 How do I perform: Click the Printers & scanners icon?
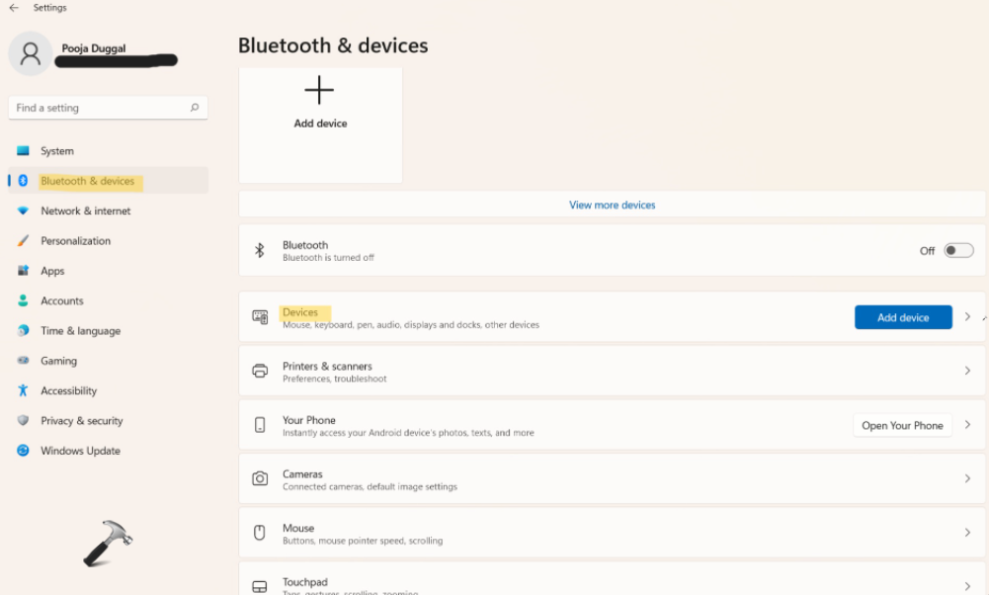coord(260,372)
